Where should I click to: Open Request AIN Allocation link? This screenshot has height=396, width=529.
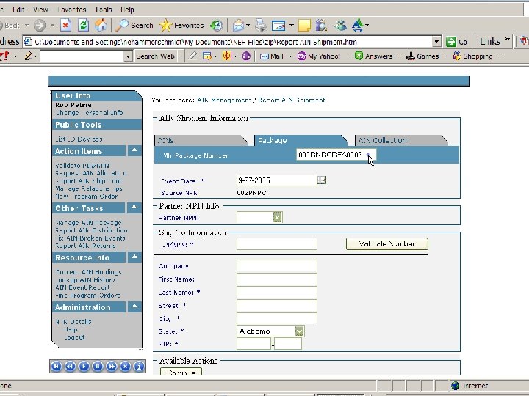91,173
